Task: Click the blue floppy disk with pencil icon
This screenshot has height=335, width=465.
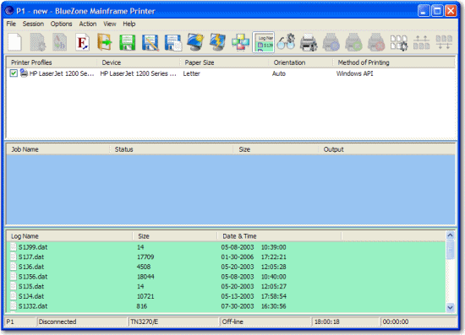Action: pyautogui.click(x=150, y=43)
